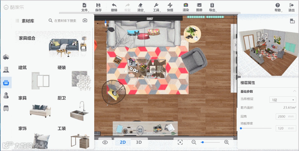Open the 家饰 category
299x151 pixels.
(34, 137)
